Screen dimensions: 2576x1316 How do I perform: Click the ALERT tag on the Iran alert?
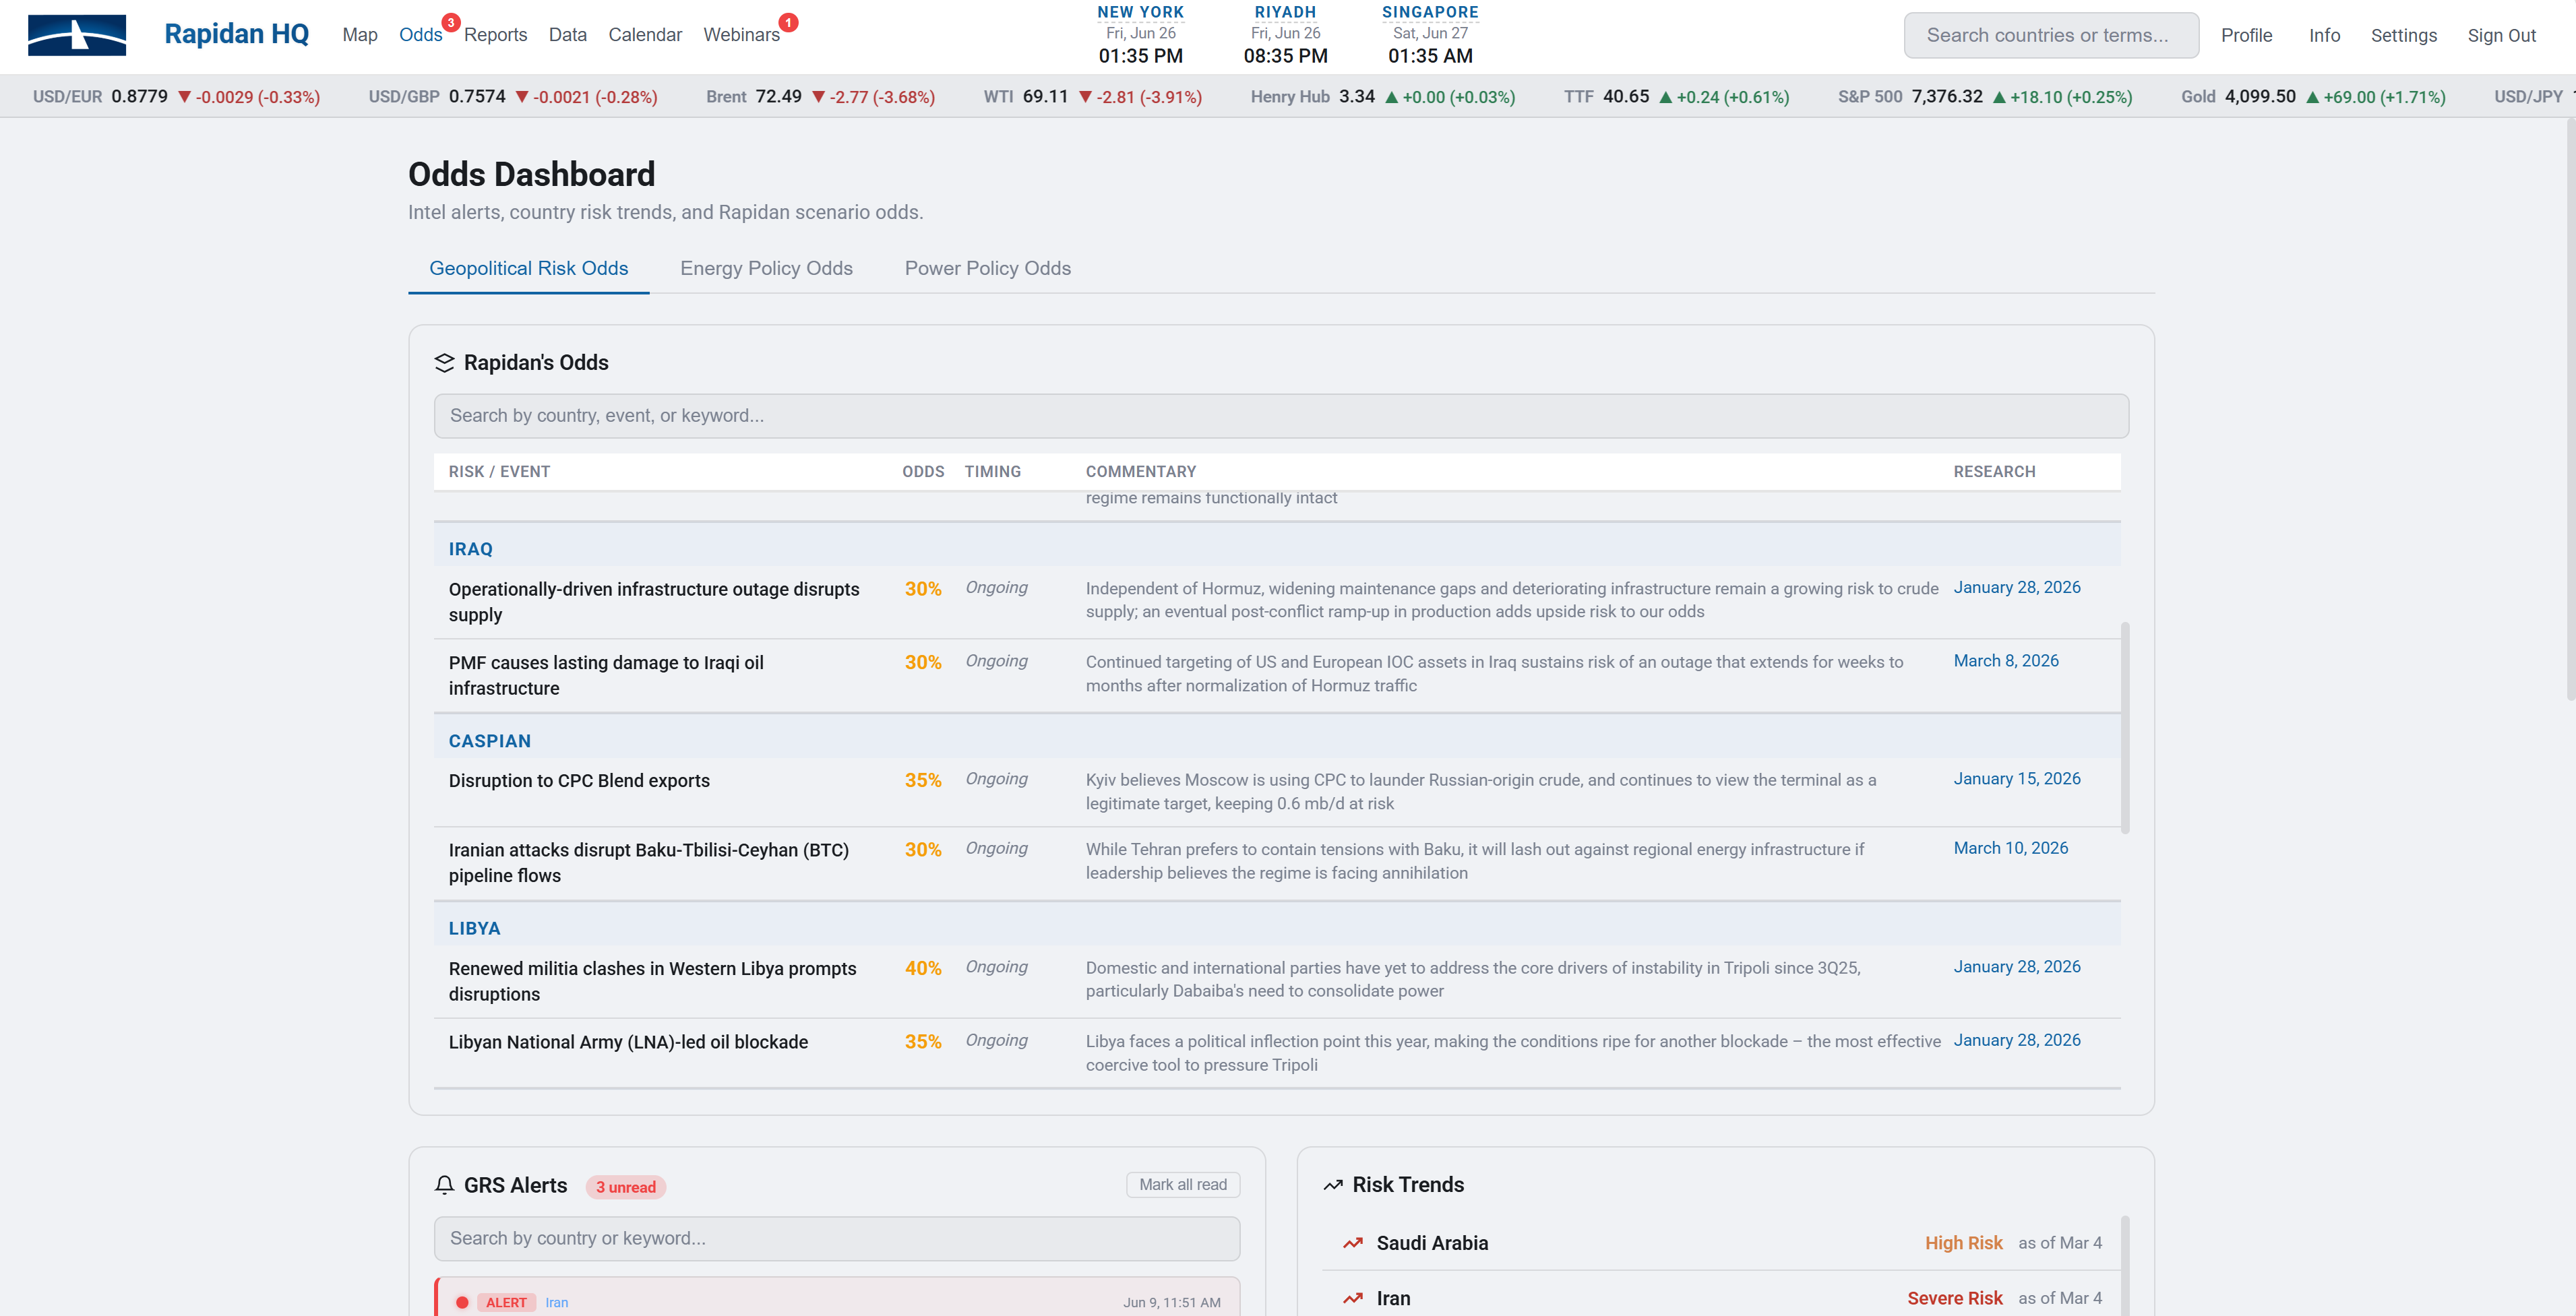506,1302
